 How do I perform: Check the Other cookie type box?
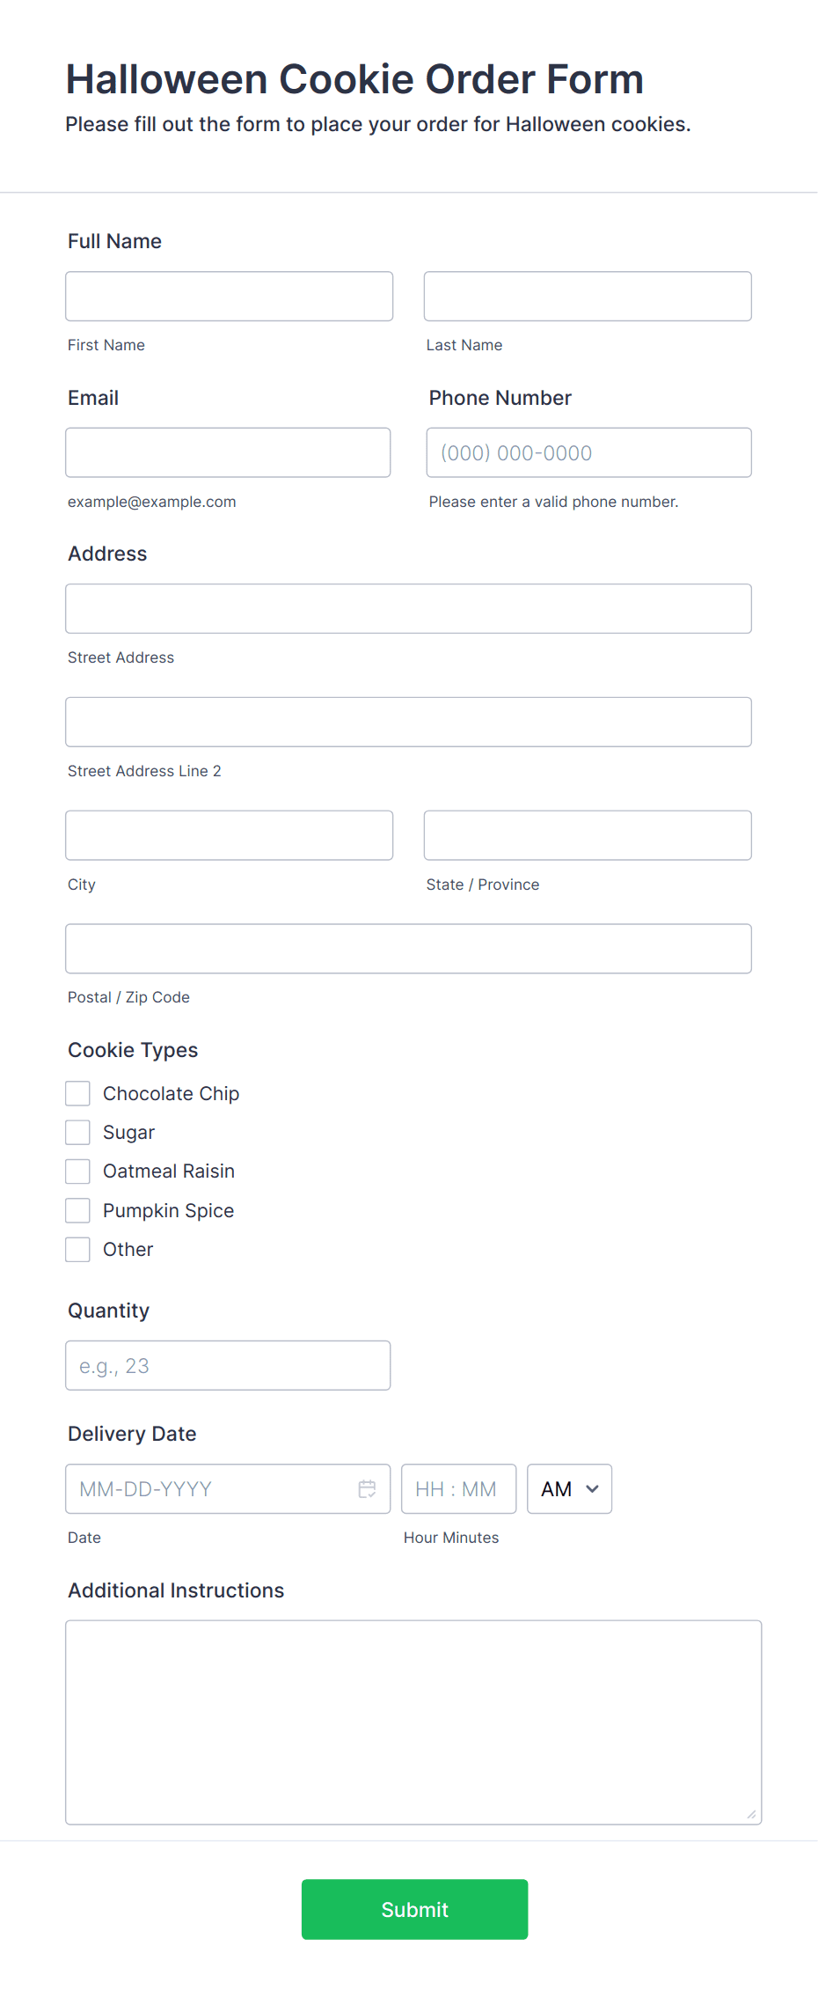[77, 1249]
